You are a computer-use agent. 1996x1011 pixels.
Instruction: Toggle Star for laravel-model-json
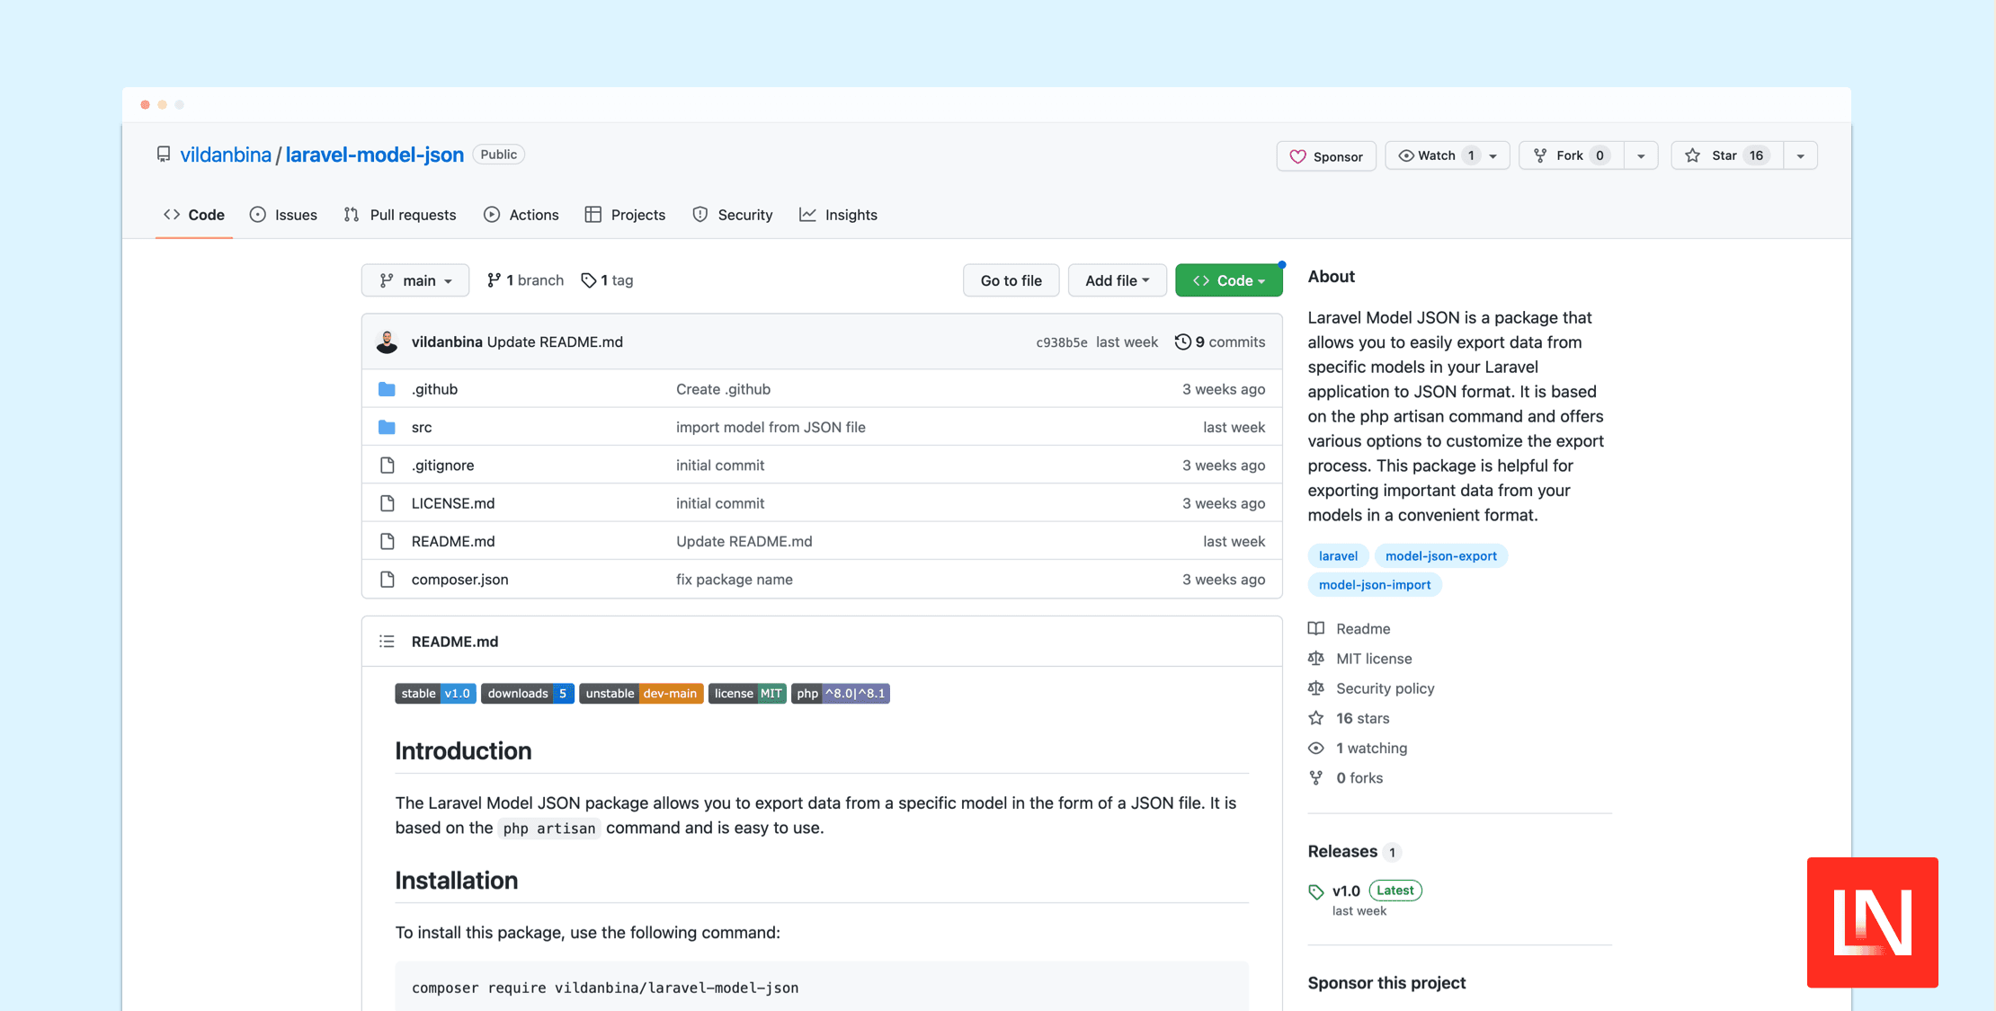1727,155
